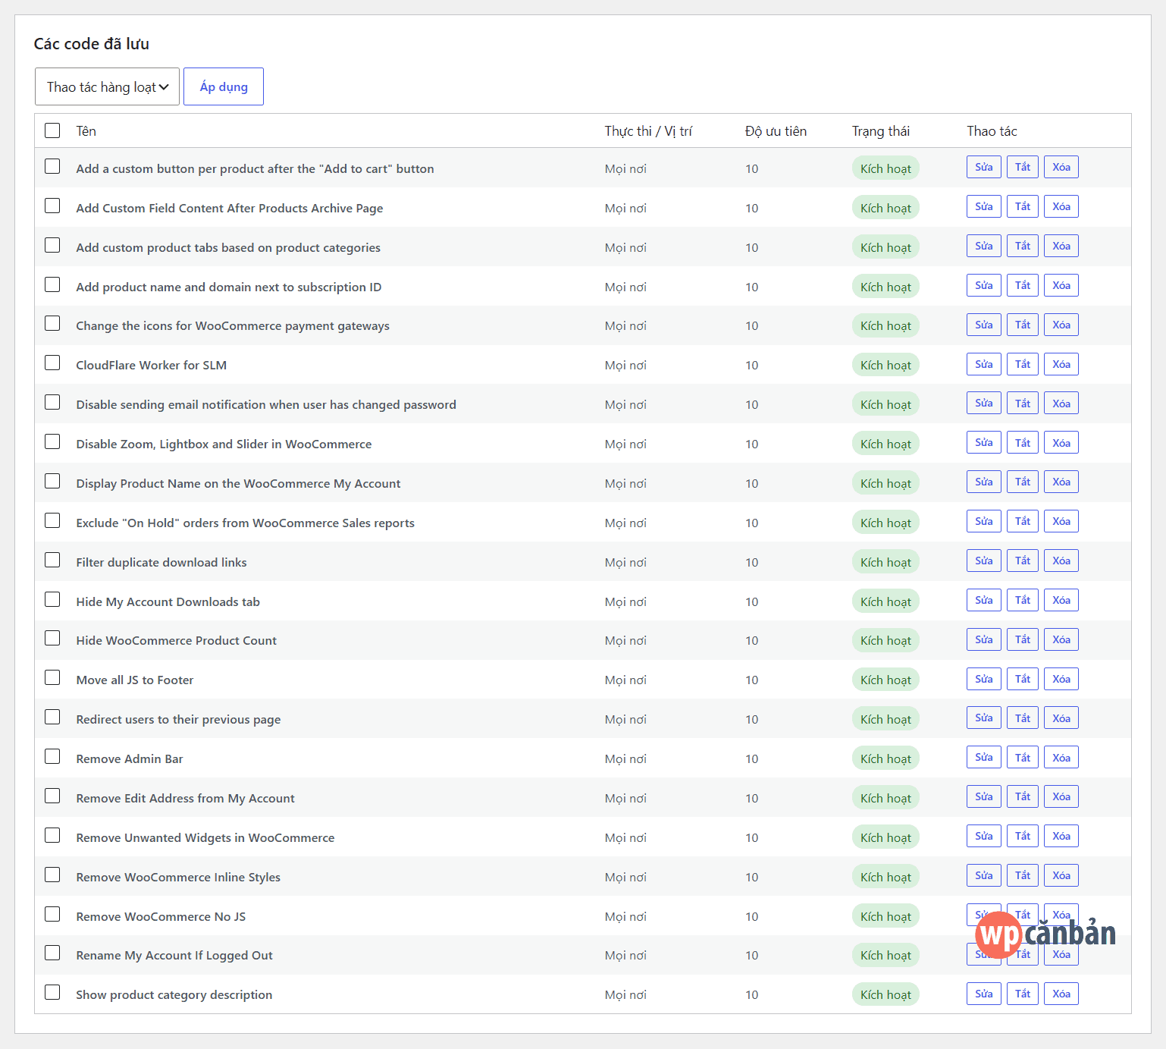Click 'Kích hoạt' status badge for 'CloudFlare Worker for SLM'
Screen dimensions: 1166x1049
tap(885, 365)
